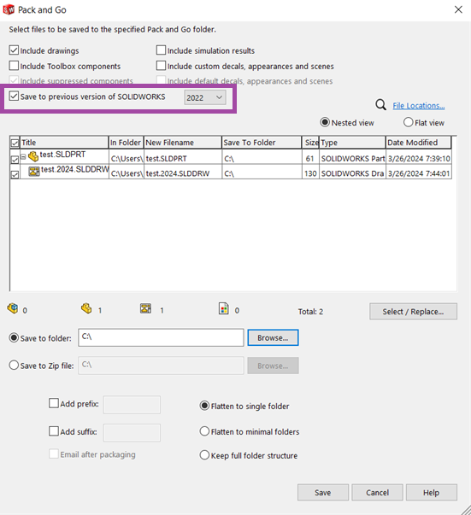Image resolution: width=471 pixels, height=515 pixels.
Task: Choose Flatten to minimal folders
Action: pos(204,431)
